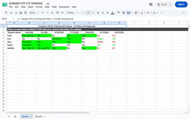
Task: Decrease font size with minus button
Action: pyautogui.click(x=83, y=12)
